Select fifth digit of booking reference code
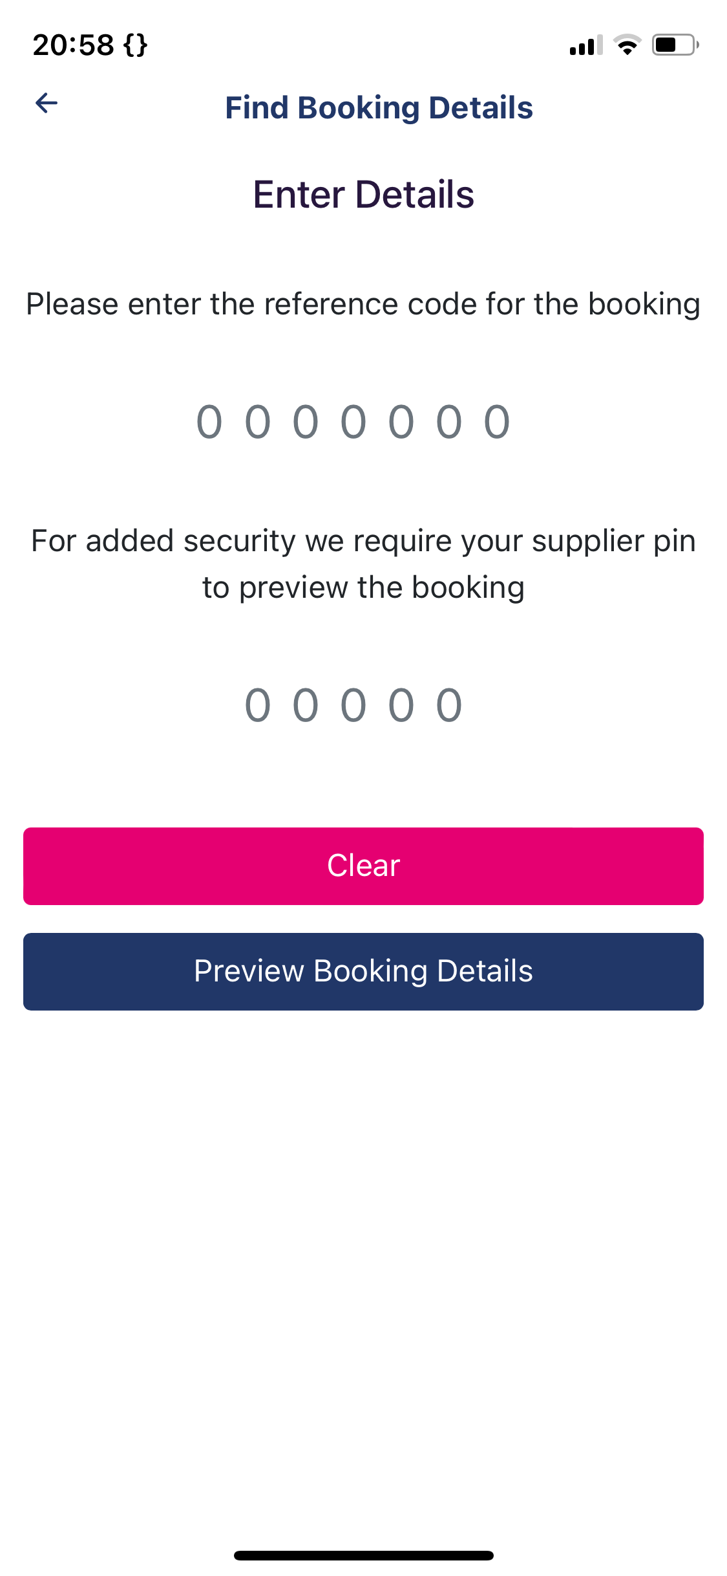 click(x=401, y=422)
